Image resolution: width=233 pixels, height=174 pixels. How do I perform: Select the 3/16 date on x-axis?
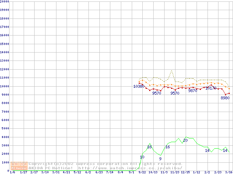229,173
